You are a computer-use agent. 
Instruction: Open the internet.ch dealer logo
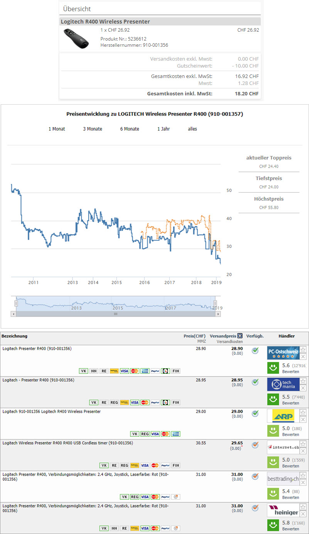[x=283, y=448]
